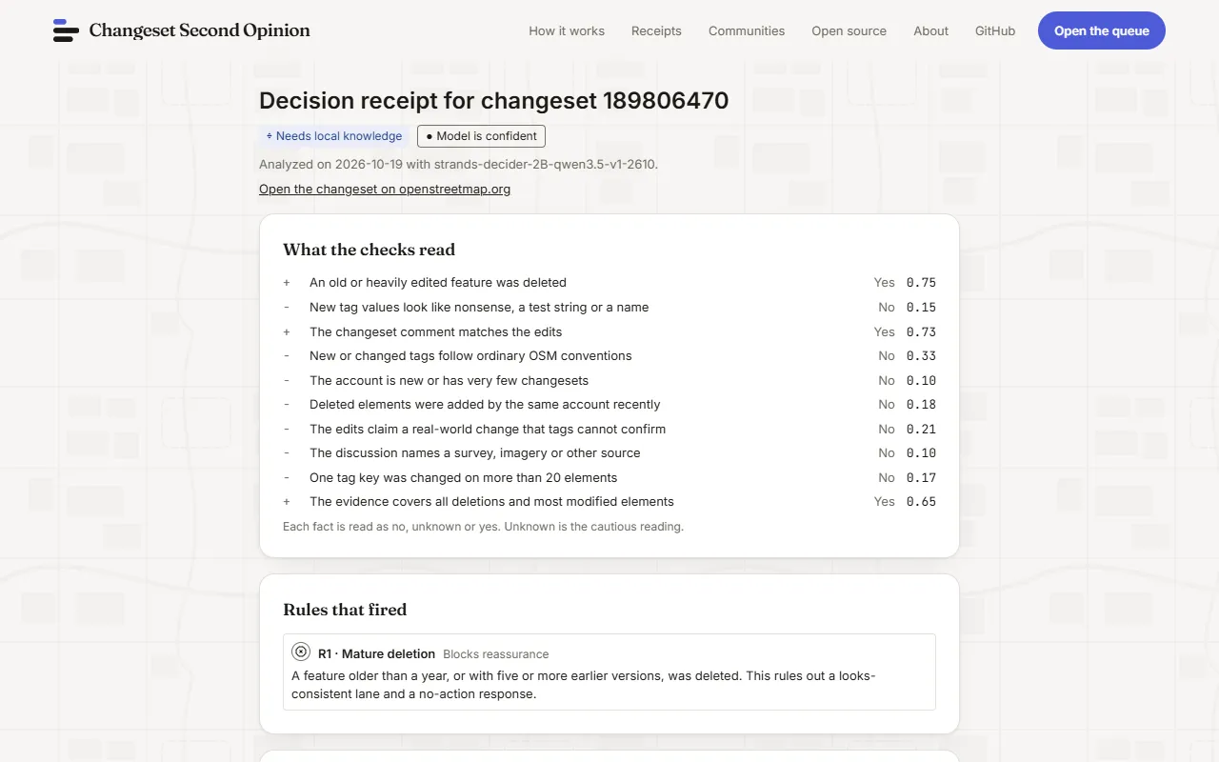Select 'New or changed tags follow ordinary OSM conventions'
This screenshot has width=1219, height=762.
pyautogui.click(x=609, y=355)
